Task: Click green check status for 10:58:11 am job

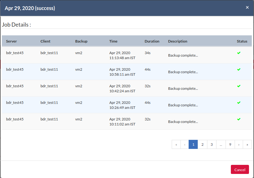Action: [x=239, y=69]
